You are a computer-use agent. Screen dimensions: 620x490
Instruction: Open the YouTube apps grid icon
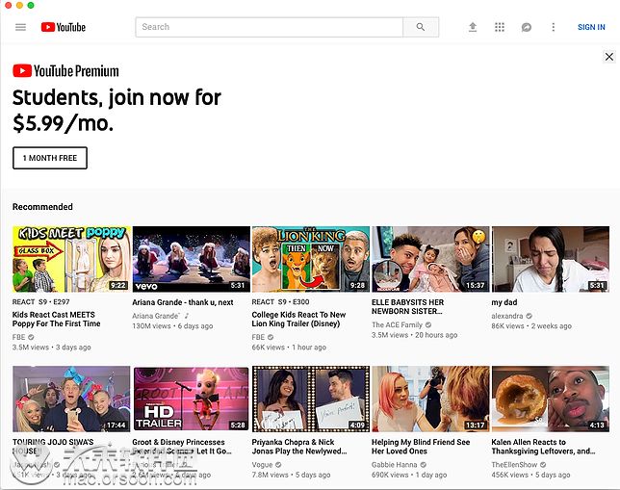coord(500,27)
